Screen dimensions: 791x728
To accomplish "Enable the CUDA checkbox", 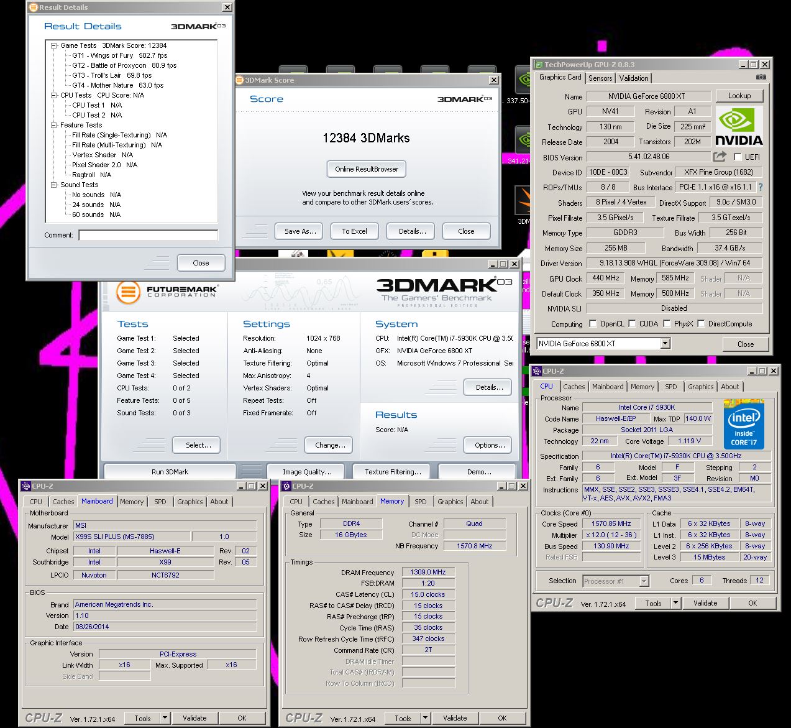I will (x=633, y=324).
